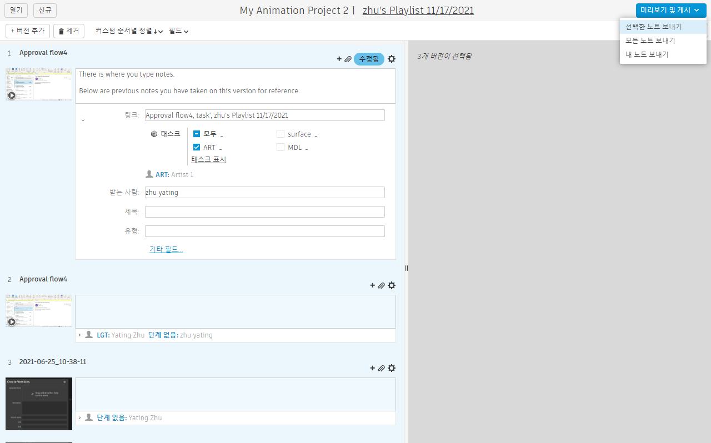The height and width of the screenshot is (443, 711).
Task: Click plus icon on first Approval flow4 note
Action: [339, 59]
